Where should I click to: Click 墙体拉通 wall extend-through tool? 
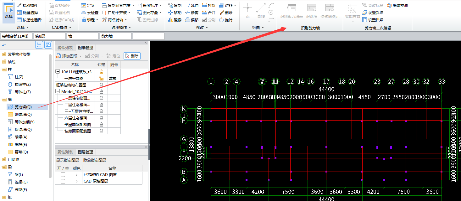[x=397, y=5]
